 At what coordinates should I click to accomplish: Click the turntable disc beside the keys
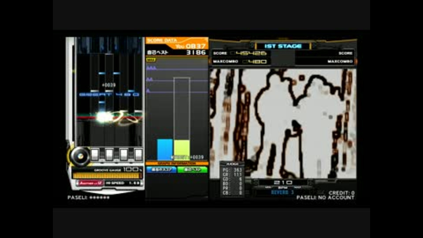(x=80, y=156)
